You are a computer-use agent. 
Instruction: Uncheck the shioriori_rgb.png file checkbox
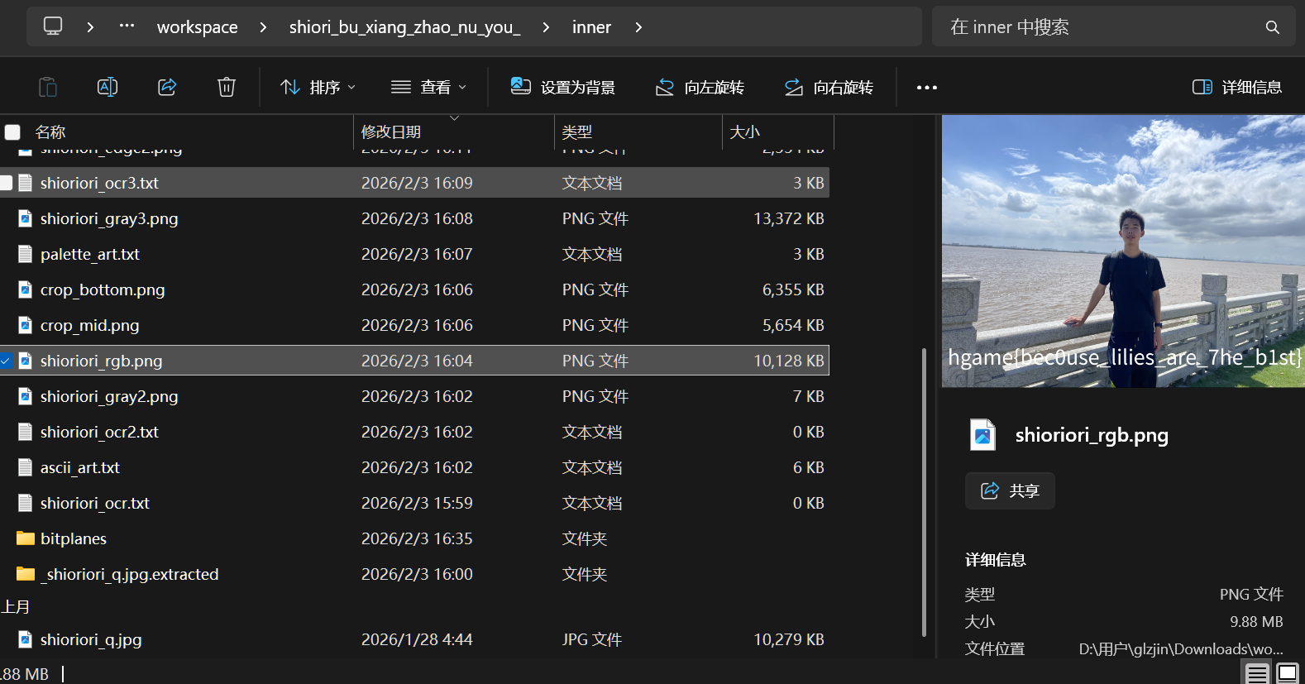(6, 361)
